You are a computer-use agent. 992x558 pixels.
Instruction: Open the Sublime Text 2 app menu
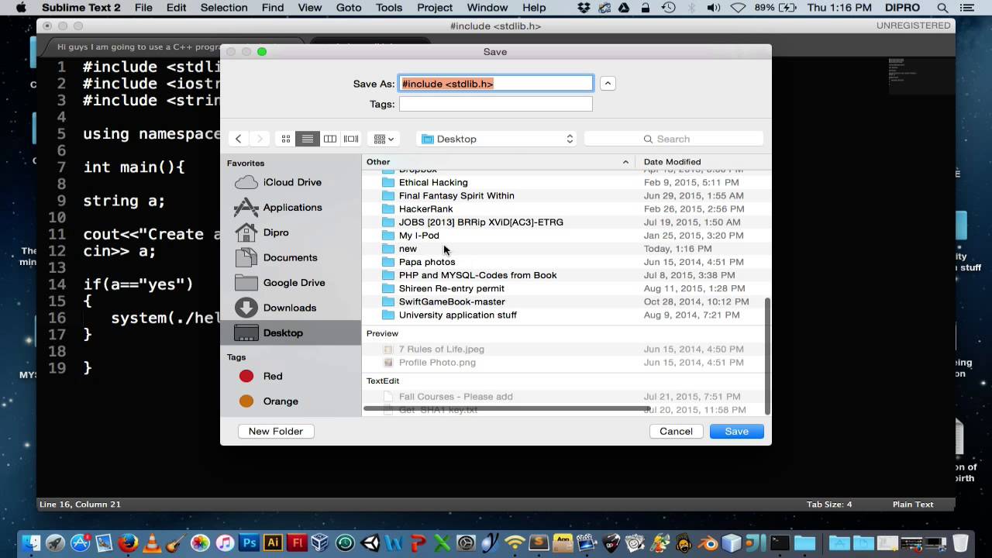[81, 8]
